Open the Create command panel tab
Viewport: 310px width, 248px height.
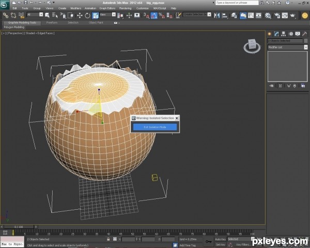[269, 34]
